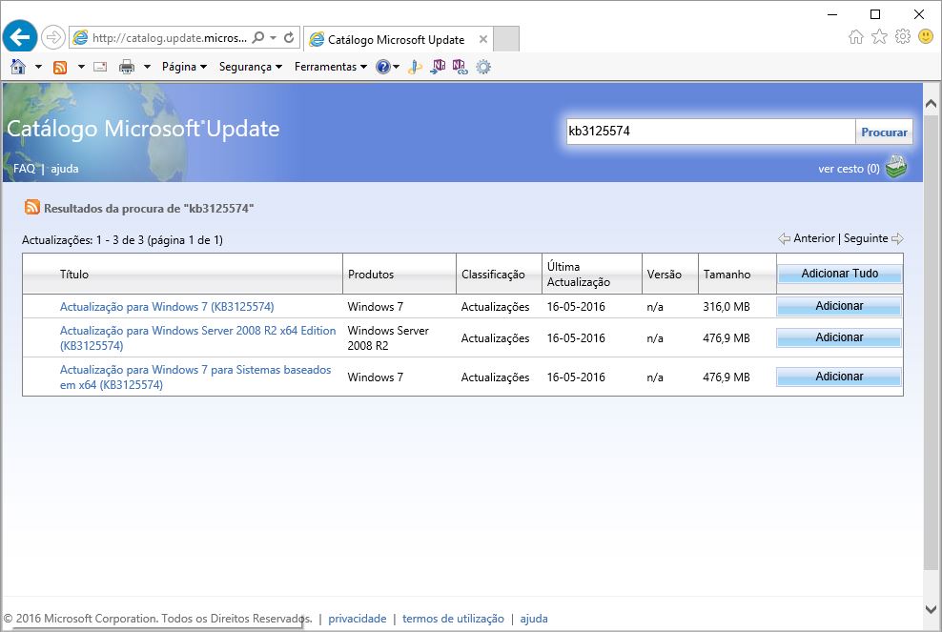
Task: Click the address bar URL field
Action: (170, 38)
